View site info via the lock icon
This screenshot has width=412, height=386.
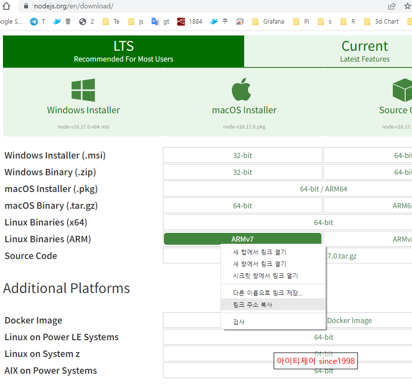click(26, 6)
